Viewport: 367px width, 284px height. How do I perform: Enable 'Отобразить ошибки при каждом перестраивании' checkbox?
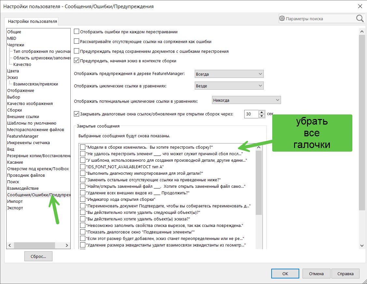coord(77,31)
